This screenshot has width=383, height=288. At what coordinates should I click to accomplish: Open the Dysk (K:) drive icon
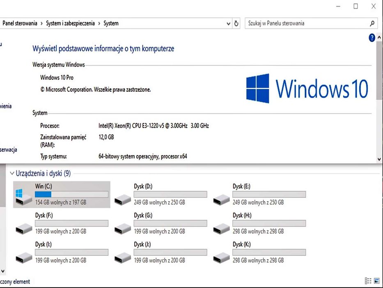[x=221, y=258]
